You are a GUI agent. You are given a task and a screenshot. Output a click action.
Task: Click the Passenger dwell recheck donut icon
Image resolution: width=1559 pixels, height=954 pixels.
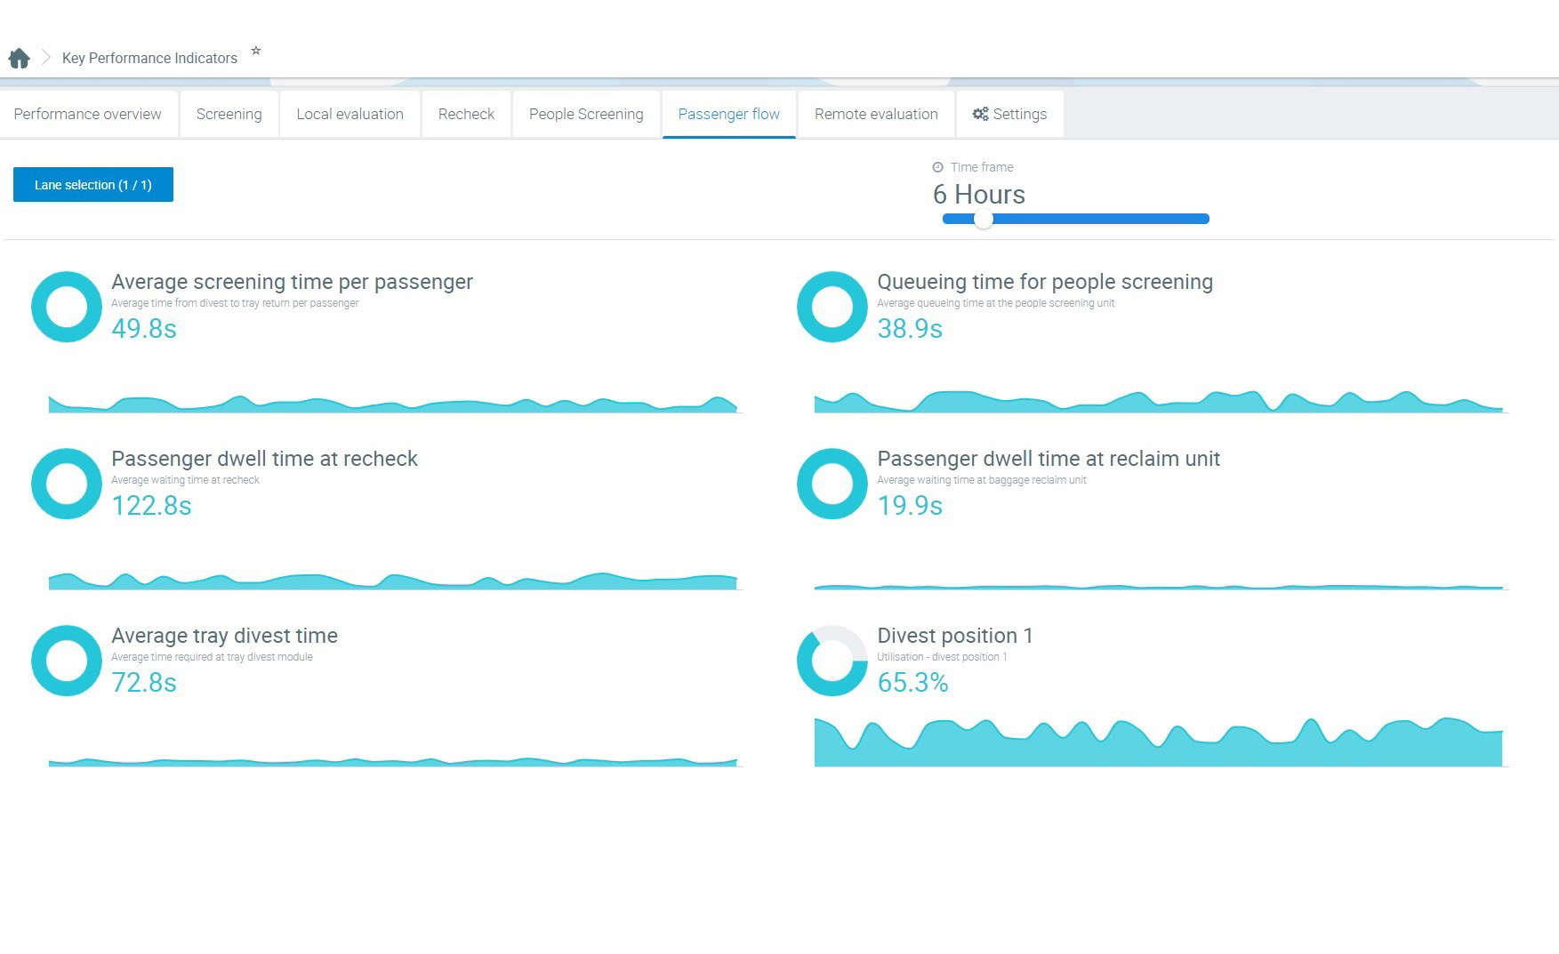tap(67, 484)
